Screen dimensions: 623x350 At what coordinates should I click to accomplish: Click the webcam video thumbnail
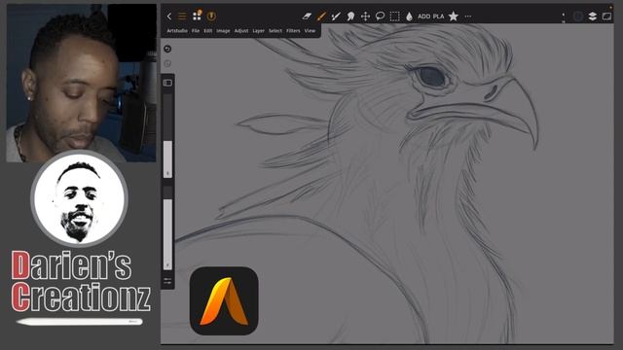pyautogui.click(x=82, y=83)
